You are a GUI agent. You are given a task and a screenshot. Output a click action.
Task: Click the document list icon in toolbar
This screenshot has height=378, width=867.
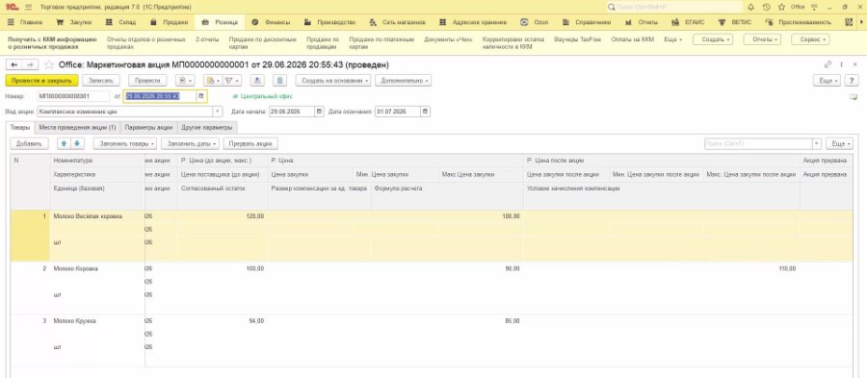(279, 81)
